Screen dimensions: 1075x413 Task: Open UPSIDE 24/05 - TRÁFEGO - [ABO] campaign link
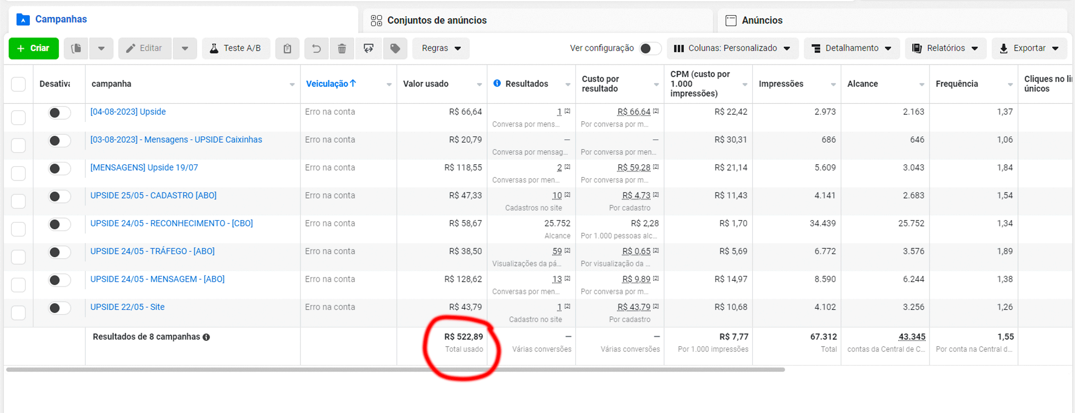point(152,251)
